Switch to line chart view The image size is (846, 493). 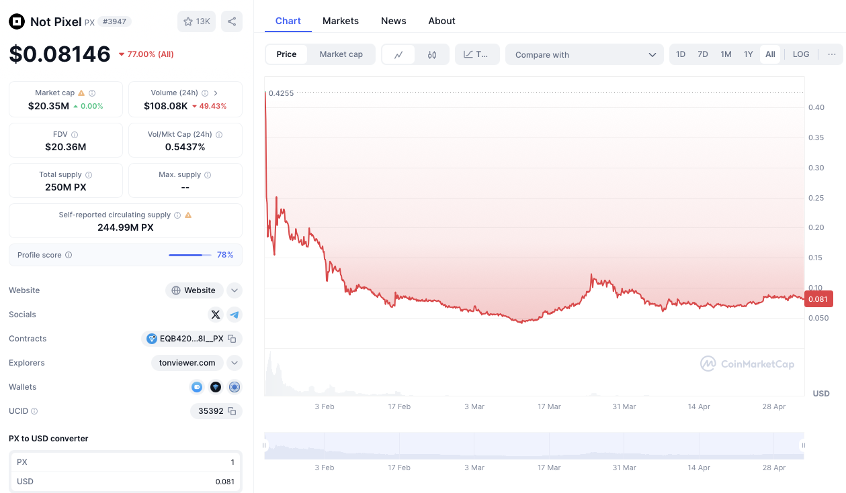click(x=398, y=55)
